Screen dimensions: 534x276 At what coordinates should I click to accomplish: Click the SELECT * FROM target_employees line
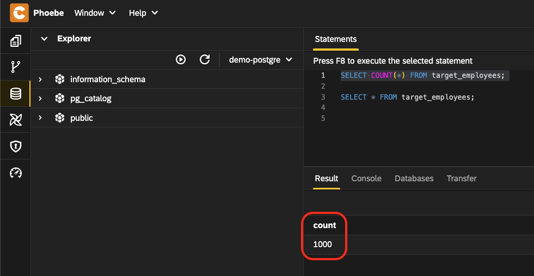coord(407,97)
